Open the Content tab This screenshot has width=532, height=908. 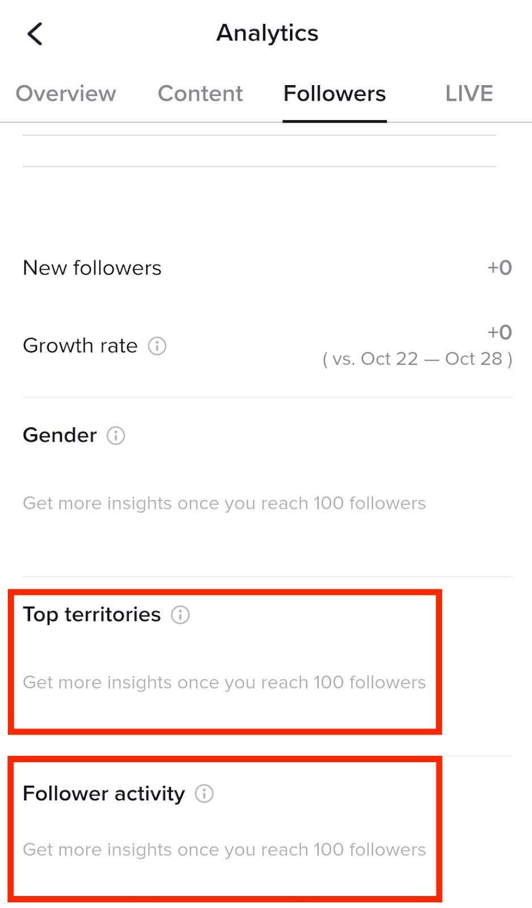coord(200,94)
